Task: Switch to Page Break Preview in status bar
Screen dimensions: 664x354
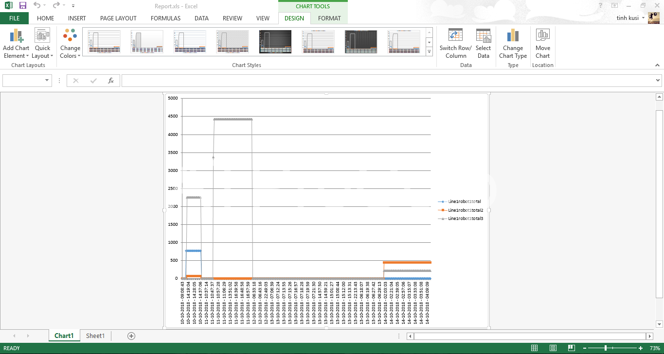Action: [x=572, y=348]
